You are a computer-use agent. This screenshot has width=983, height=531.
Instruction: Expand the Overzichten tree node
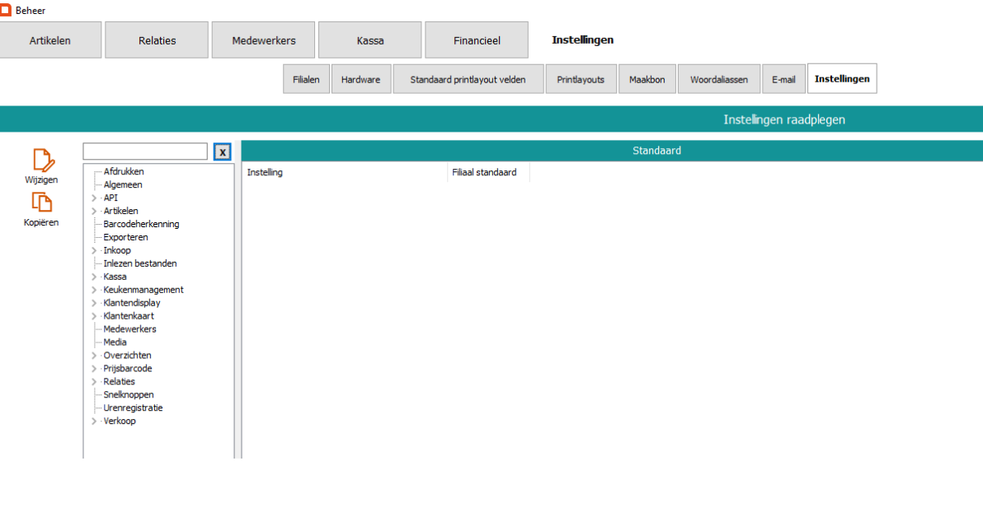(94, 356)
